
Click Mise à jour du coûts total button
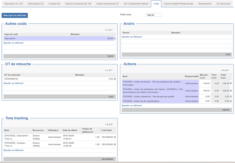click(15, 15)
